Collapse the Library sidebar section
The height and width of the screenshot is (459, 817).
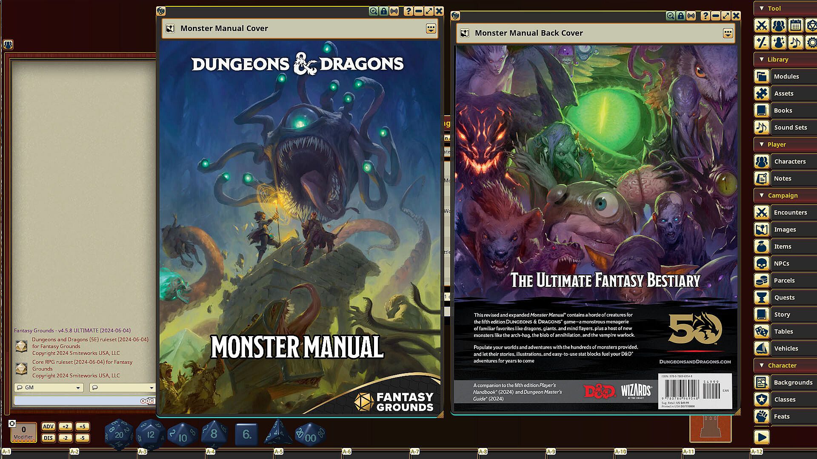coord(762,59)
